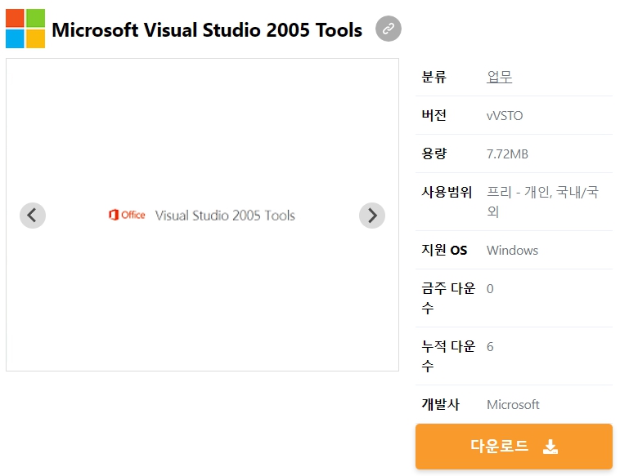Click the 사용범위 label

coord(447,192)
